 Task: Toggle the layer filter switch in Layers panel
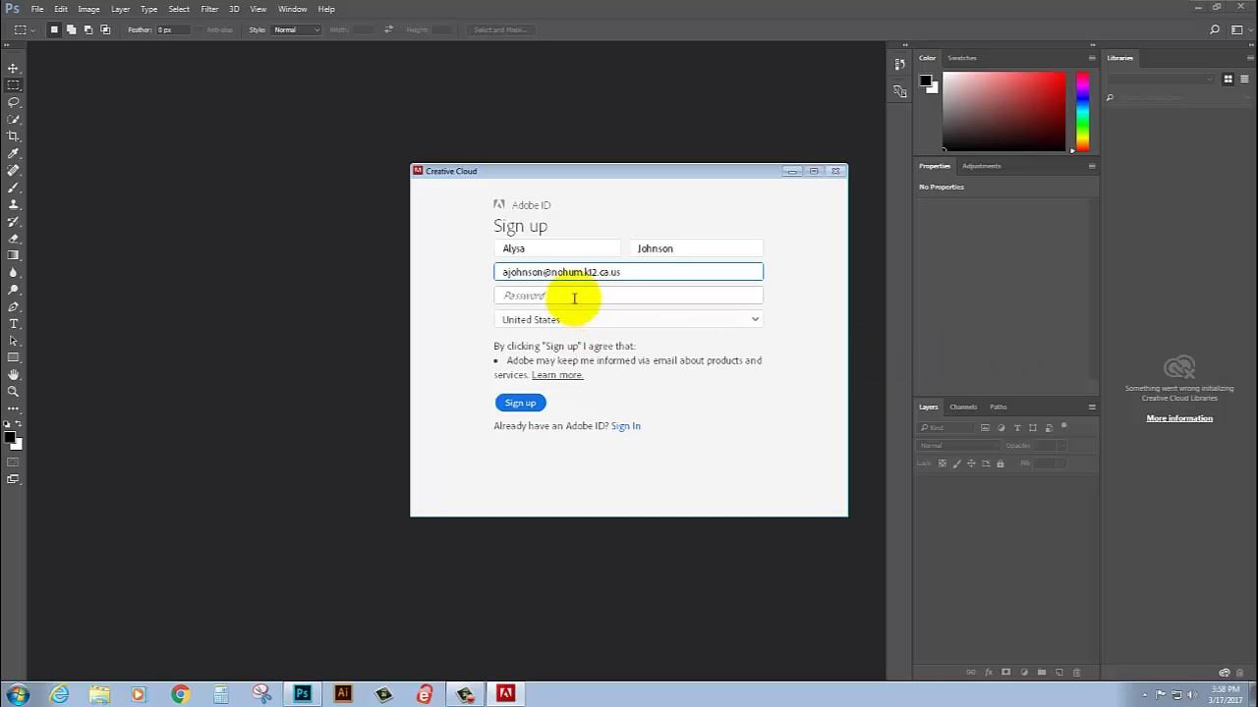point(1064,427)
